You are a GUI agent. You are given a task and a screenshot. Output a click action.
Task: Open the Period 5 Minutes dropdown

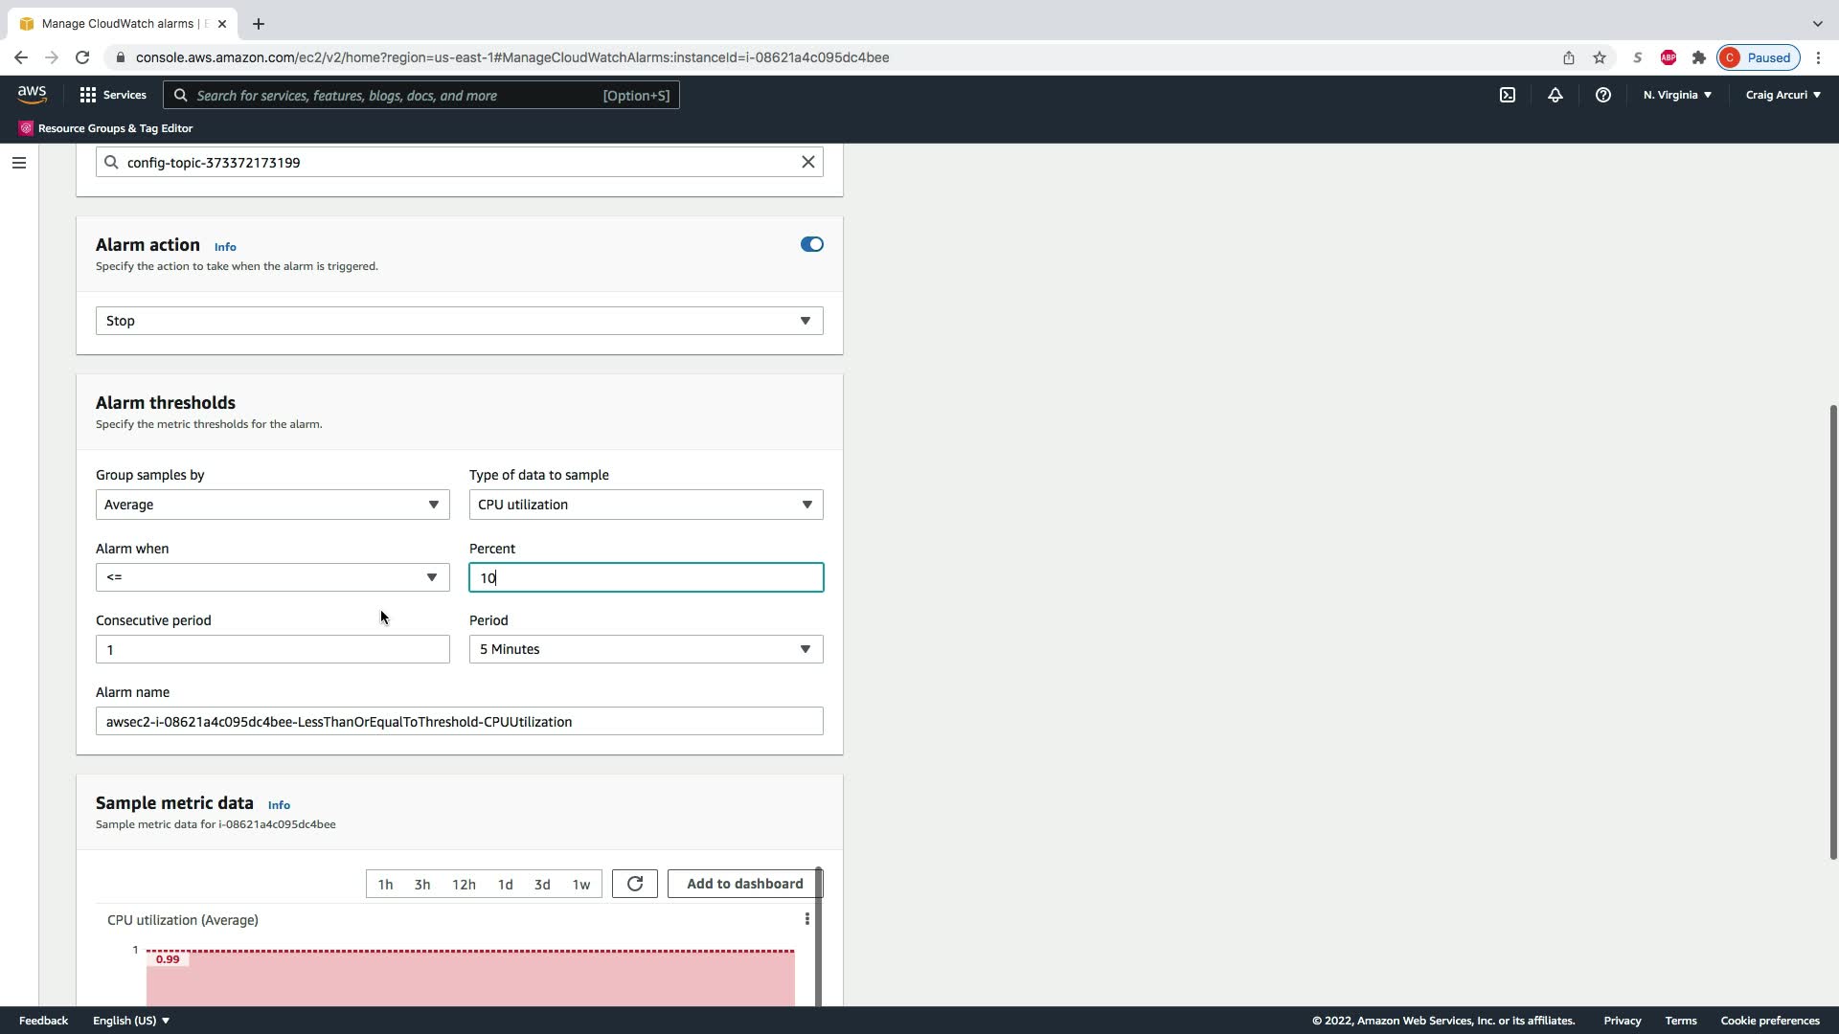click(x=646, y=649)
